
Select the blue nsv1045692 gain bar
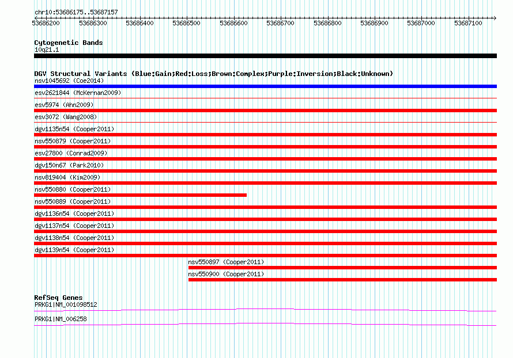(x=265, y=86)
